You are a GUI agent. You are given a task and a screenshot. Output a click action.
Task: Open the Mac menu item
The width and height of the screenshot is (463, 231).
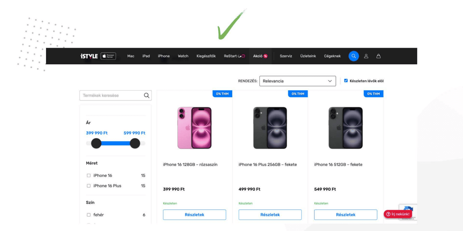coord(131,56)
